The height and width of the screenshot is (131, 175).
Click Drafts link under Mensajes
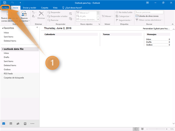[x=149, y=42]
